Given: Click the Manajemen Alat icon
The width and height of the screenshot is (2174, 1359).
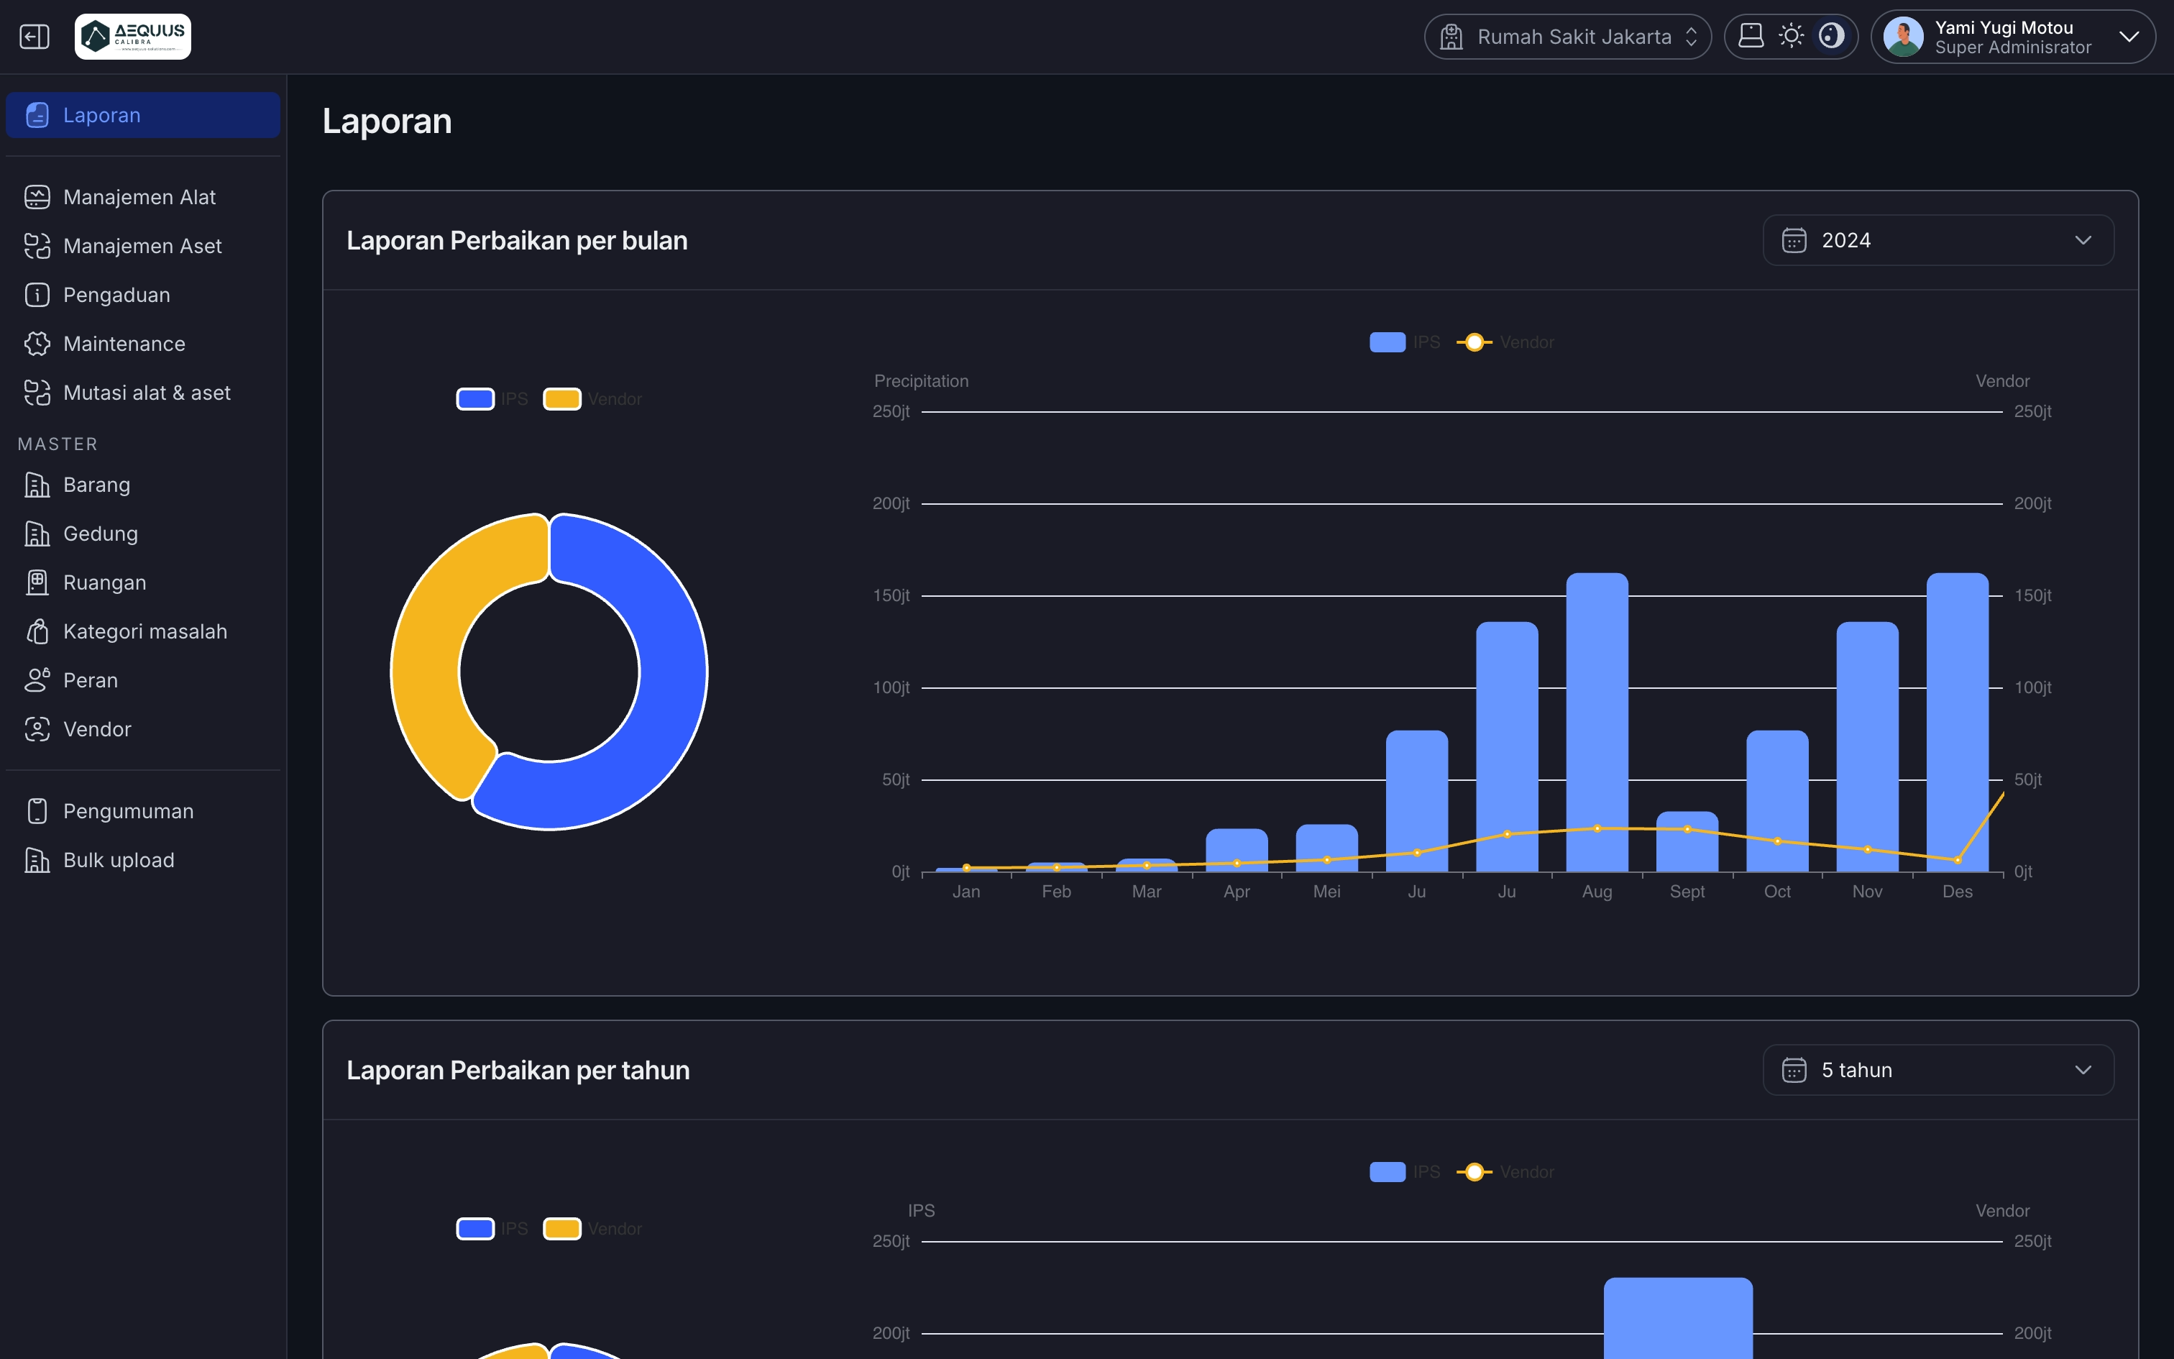Looking at the screenshot, I should (x=37, y=197).
